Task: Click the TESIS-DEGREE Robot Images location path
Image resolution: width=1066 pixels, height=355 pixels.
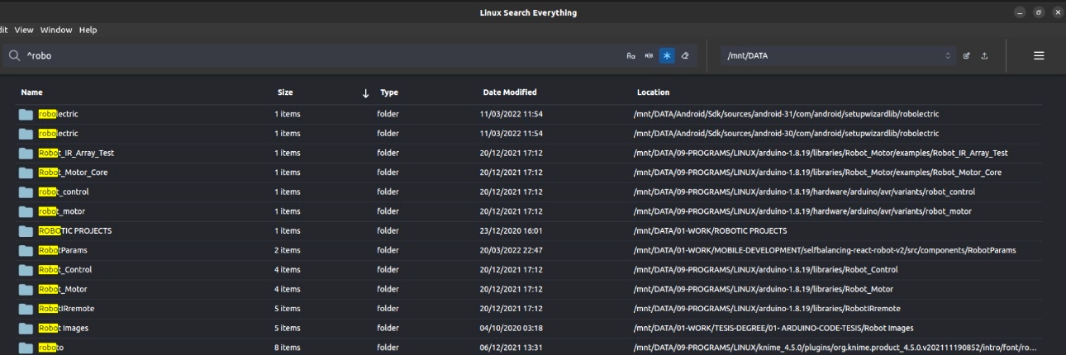Action: (x=773, y=328)
